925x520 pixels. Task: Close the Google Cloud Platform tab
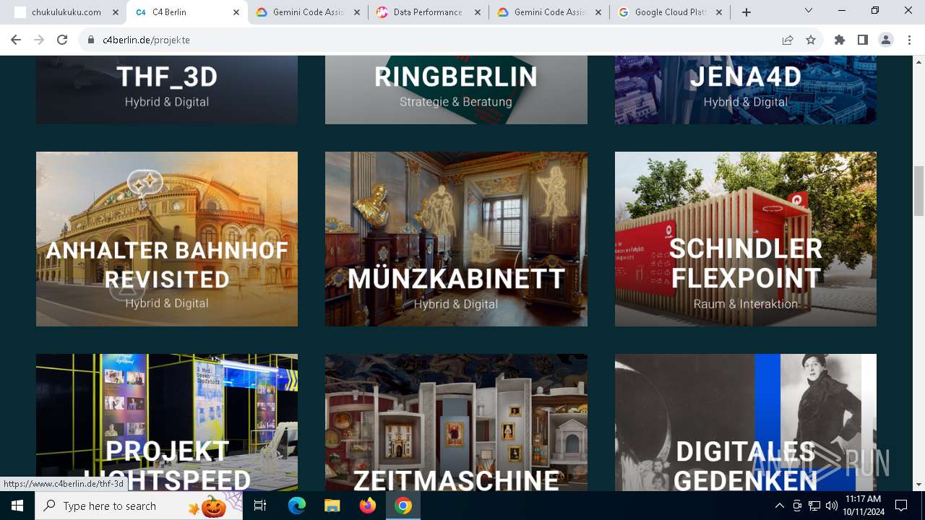[x=719, y=12]
